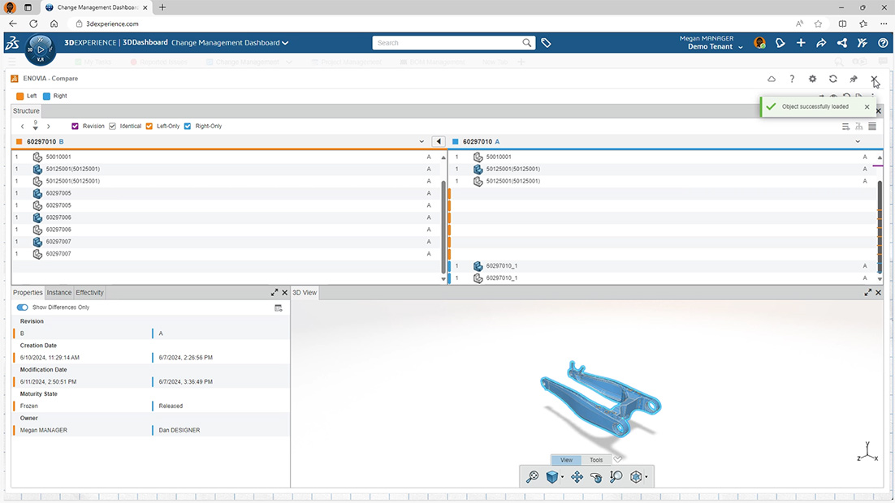Screen dimensions: 895x503
Task: Pin the ENOVIA Compare widget
Action: (854, 79)
